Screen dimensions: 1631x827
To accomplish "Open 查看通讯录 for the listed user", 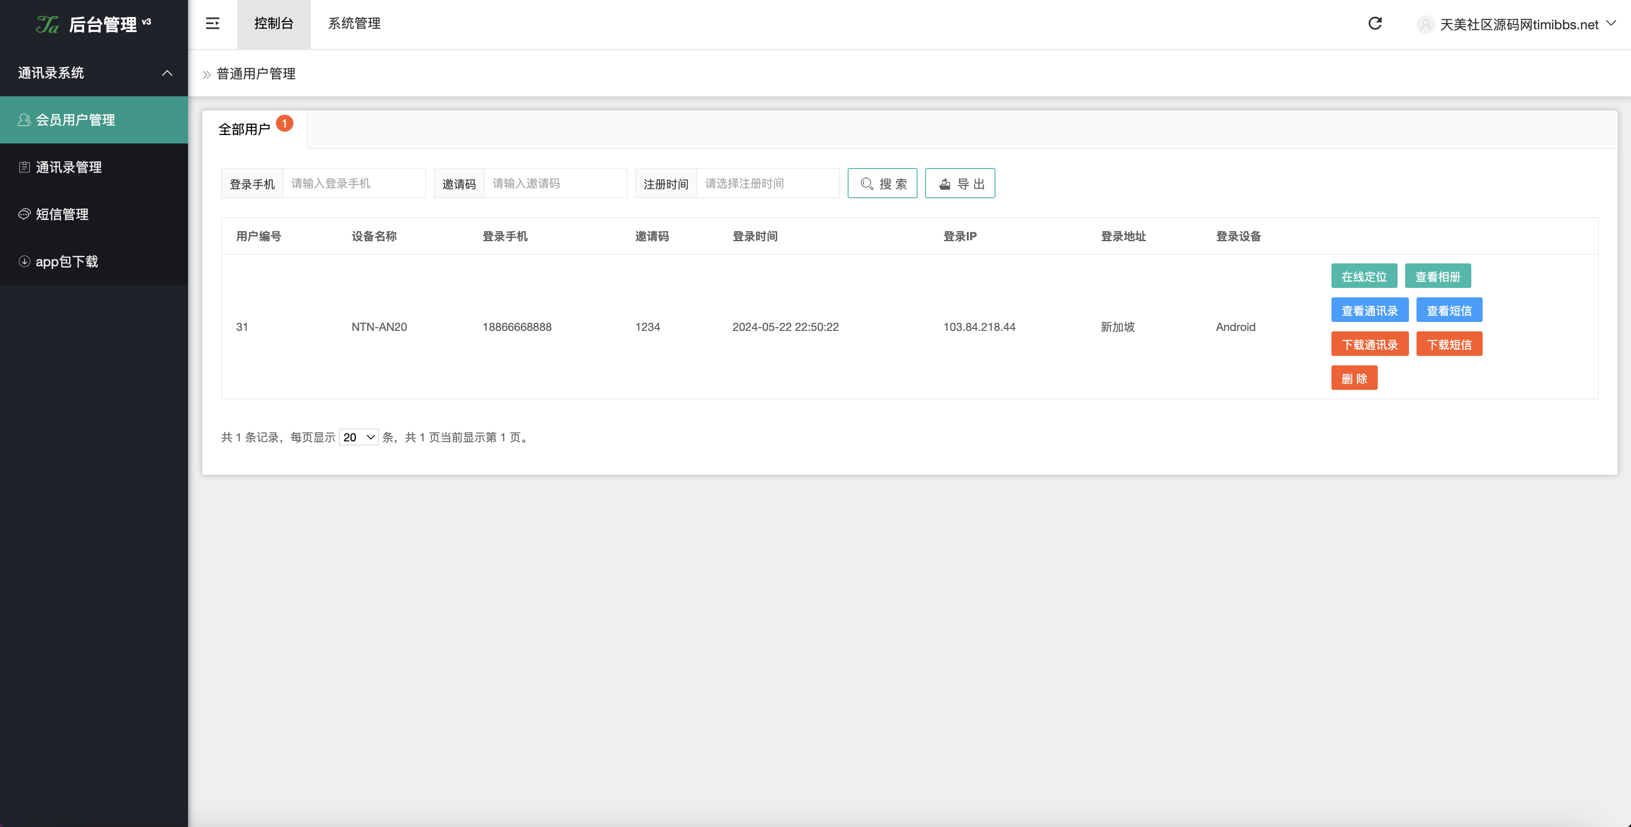I will pos(1370,310).
